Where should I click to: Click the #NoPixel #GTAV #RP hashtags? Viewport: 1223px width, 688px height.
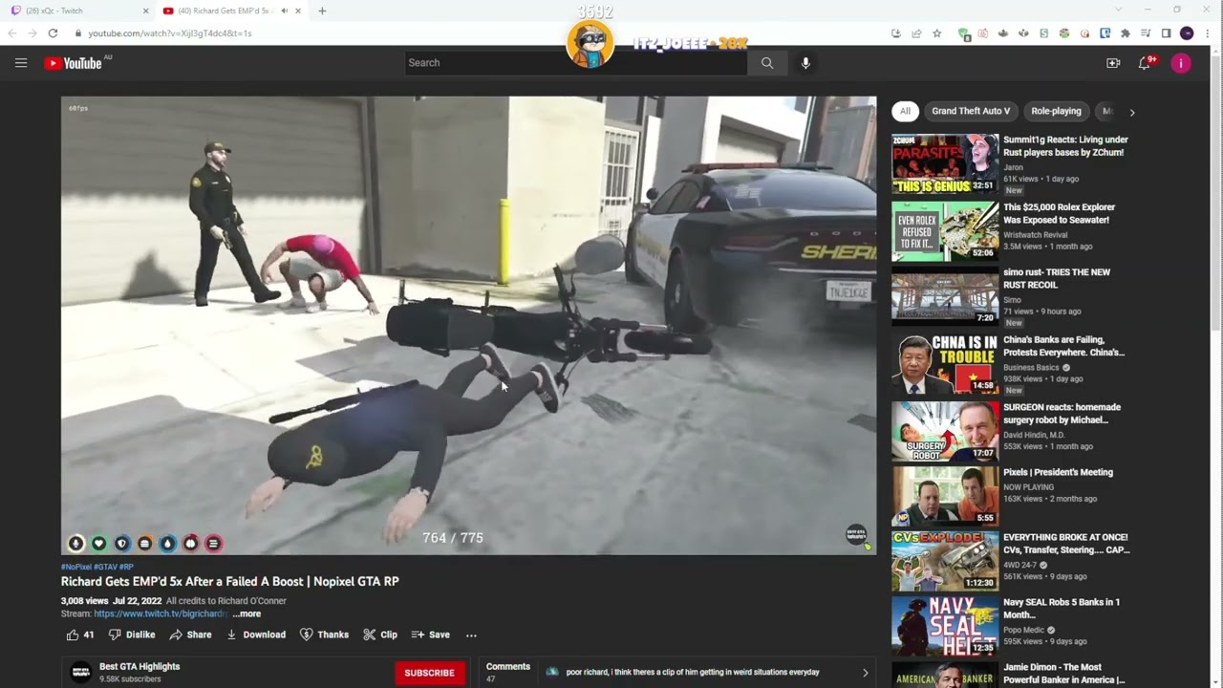[x=97, y=567]
